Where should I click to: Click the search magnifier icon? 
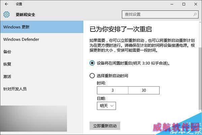tap(195, 14)
